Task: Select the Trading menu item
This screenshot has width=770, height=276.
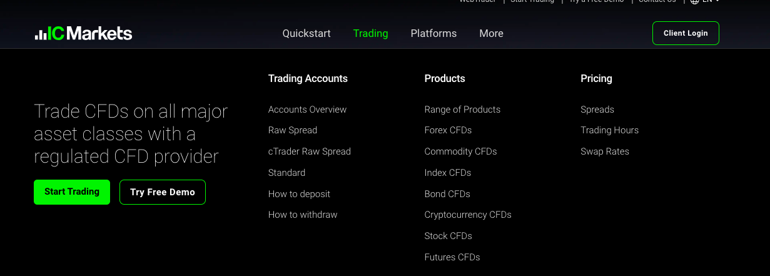Action: 370,34
